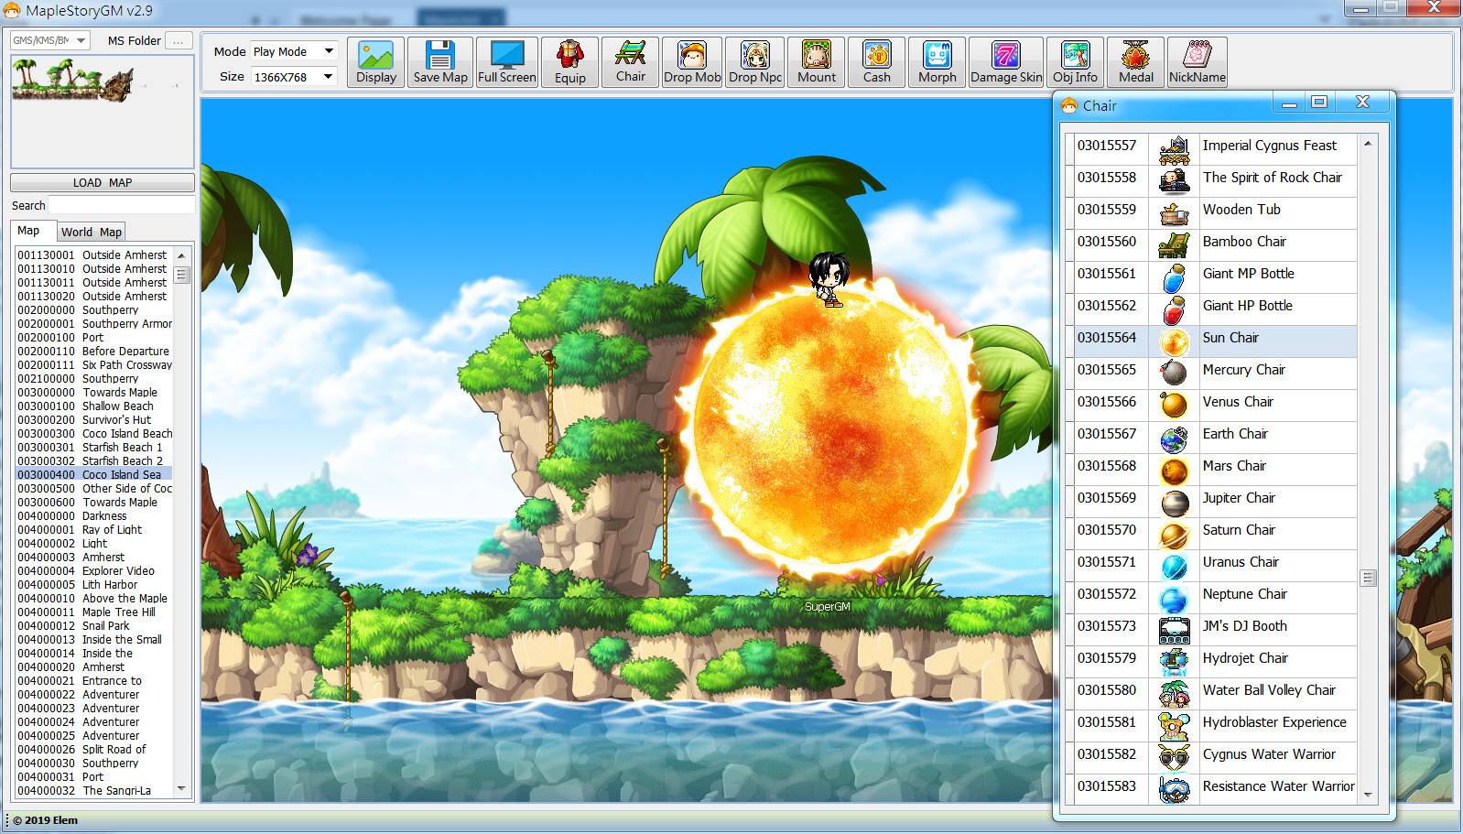Click the Saturn Chair planet icon

point(1174,534)
